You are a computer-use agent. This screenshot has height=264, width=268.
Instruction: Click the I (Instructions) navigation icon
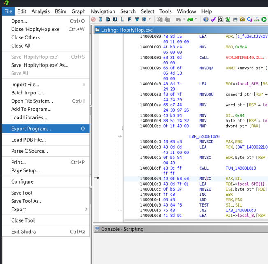[100, 19]
